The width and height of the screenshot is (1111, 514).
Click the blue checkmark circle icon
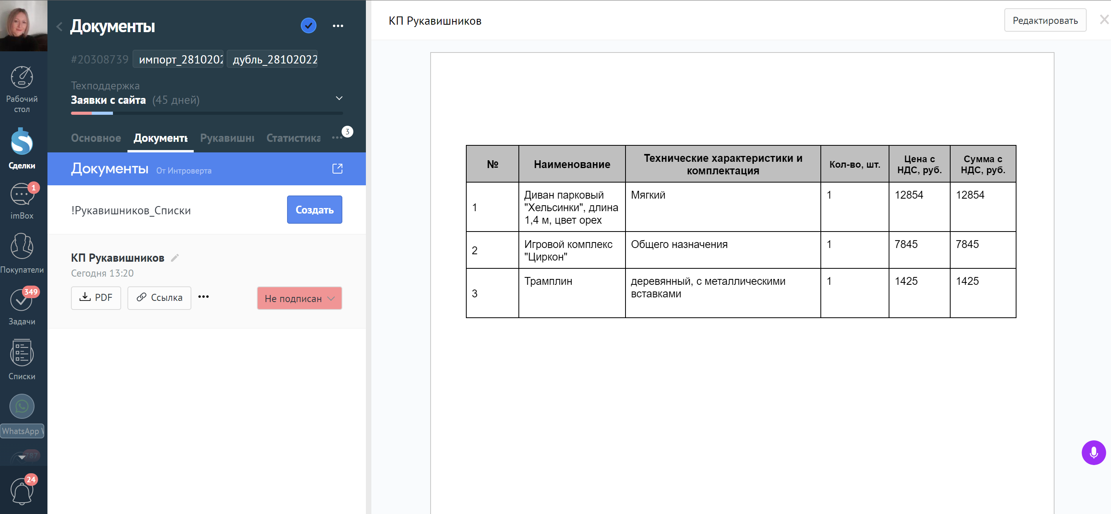(308, 25)
